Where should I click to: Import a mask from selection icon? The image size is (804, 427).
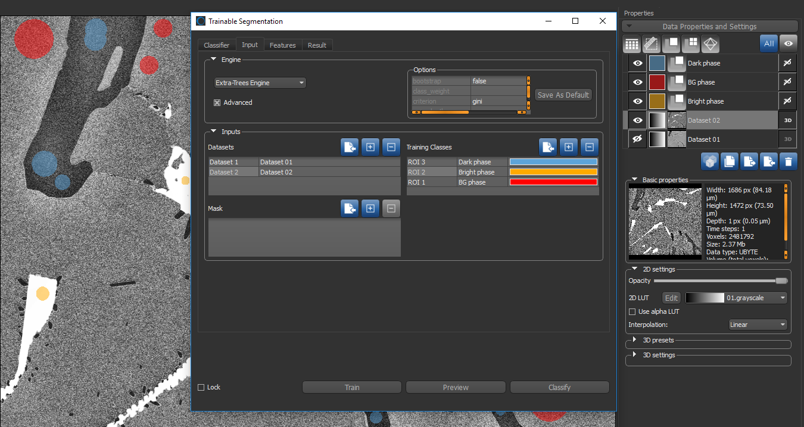pyautogui.click(x=350, y=208)
